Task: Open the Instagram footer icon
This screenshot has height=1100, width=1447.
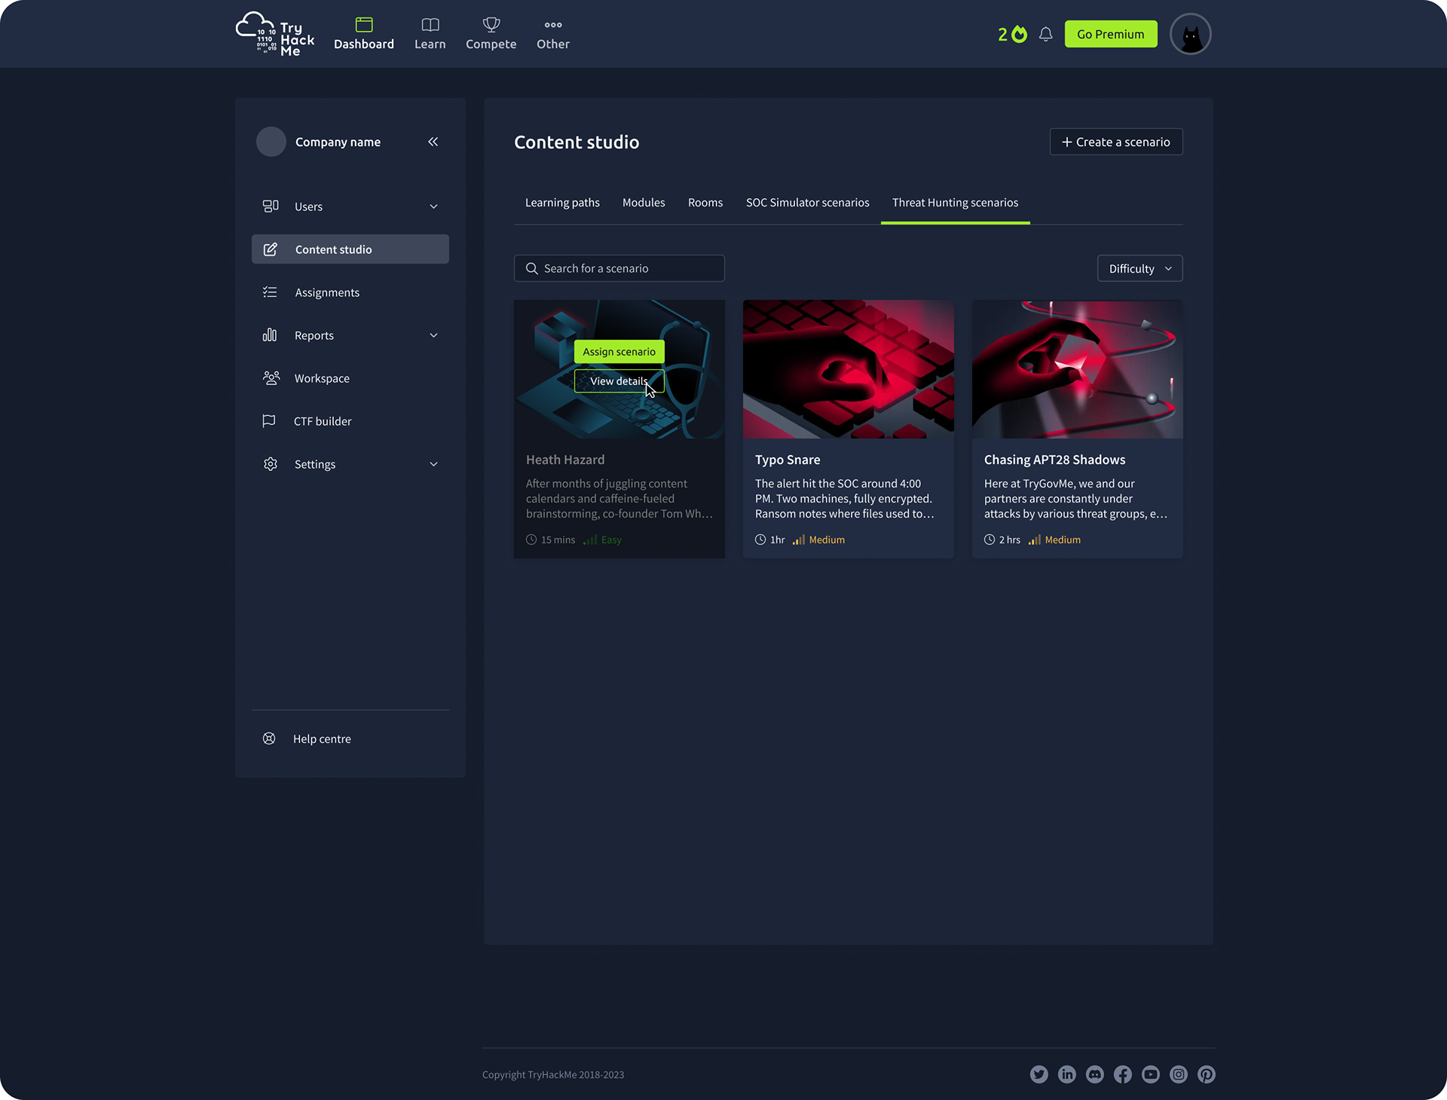Action: pos(1179,1074)
